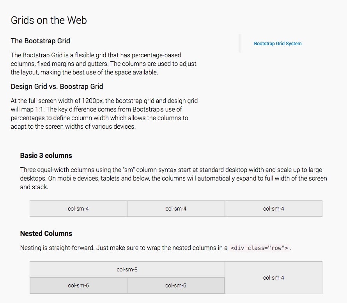
Task: Select the middle col-sm-4 box in three-column row
Action: [x=176, y=209]
